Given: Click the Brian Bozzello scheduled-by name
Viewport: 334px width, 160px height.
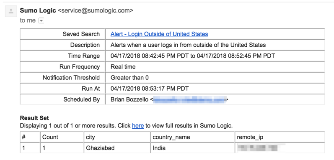Looking at the screenshot, I should point(129,99).
